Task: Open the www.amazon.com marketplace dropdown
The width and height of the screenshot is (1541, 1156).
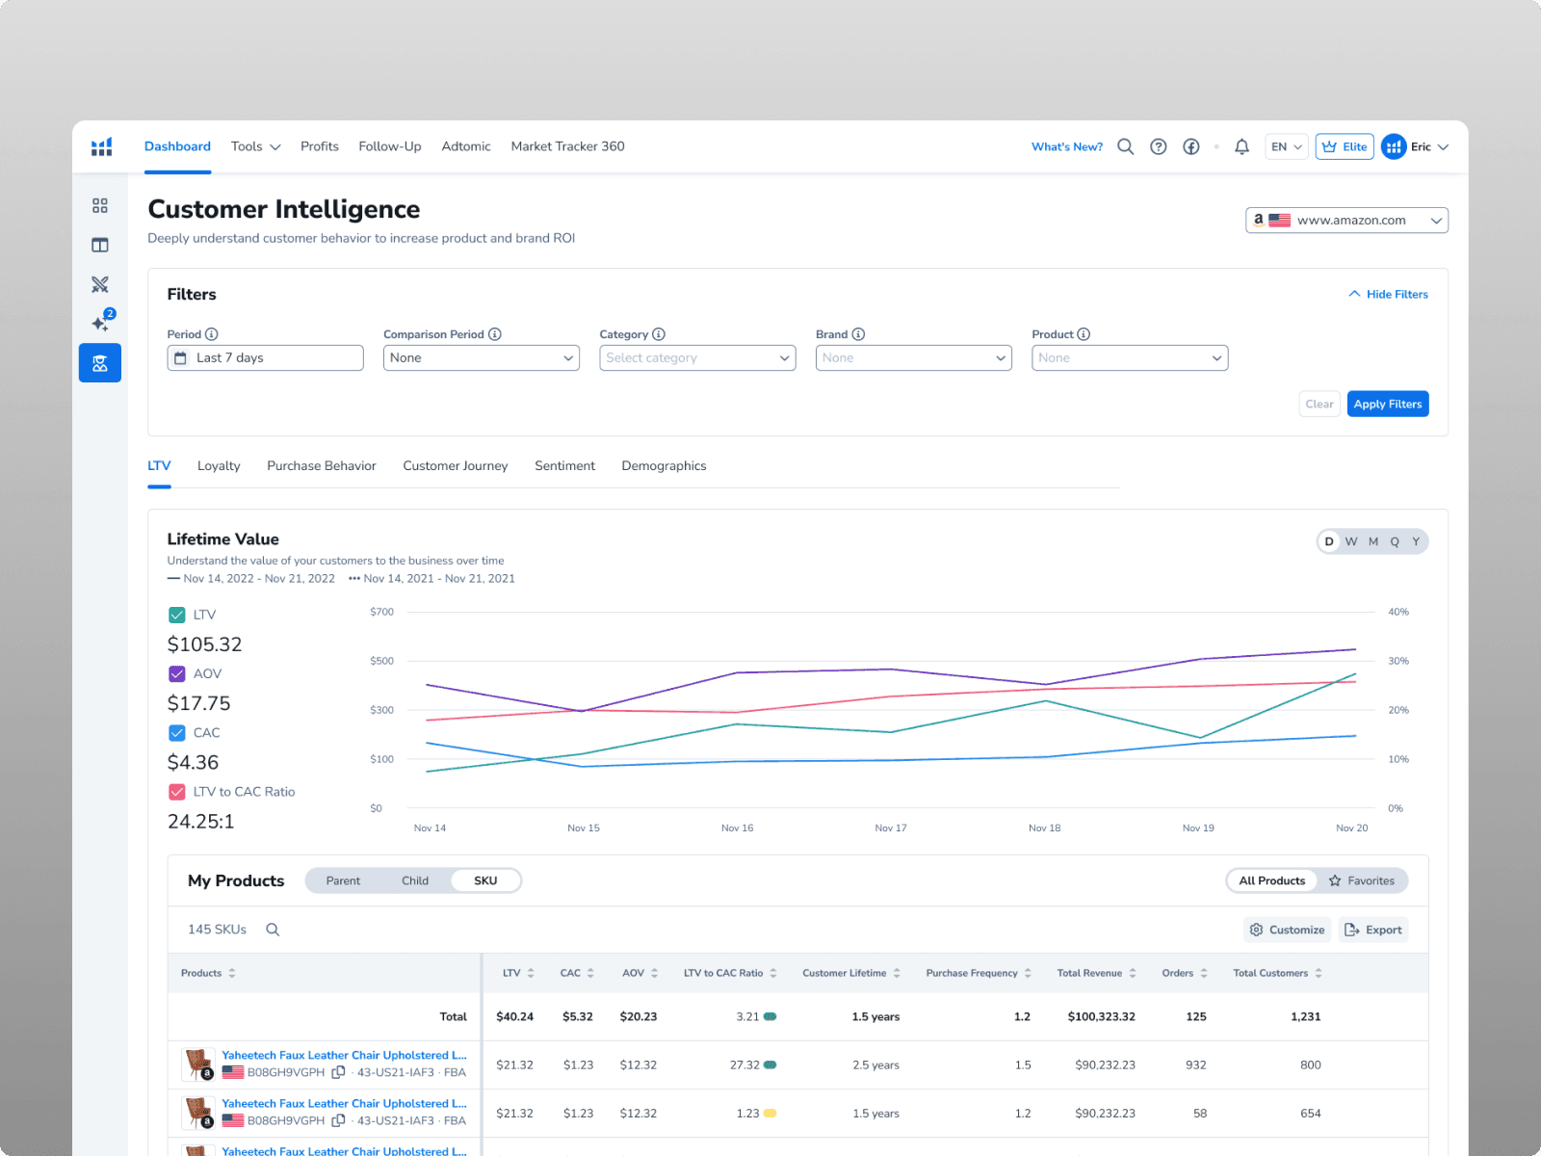Action: point(1346,221)
